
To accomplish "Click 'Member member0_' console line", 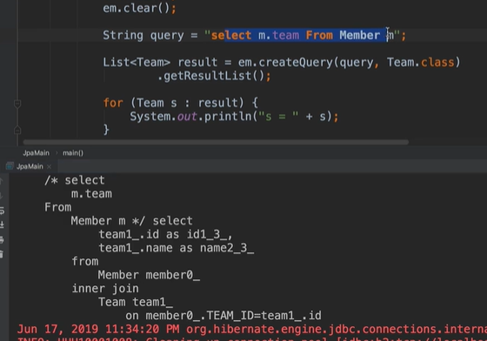I will tap(149, 275).
